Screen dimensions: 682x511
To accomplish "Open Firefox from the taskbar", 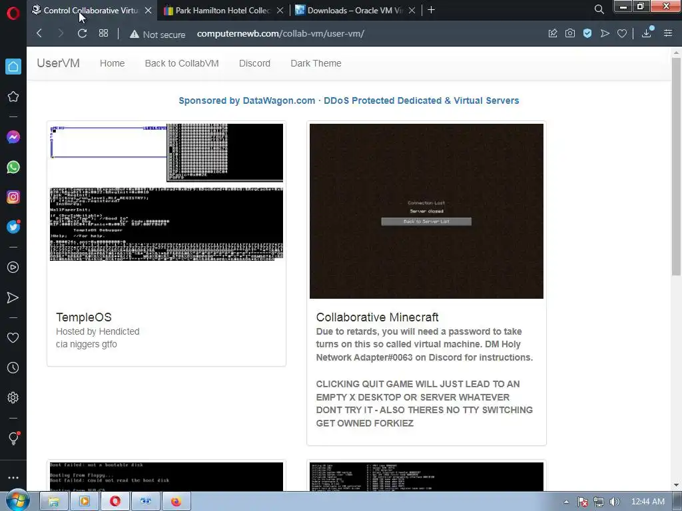I will (x=176, y=502).
